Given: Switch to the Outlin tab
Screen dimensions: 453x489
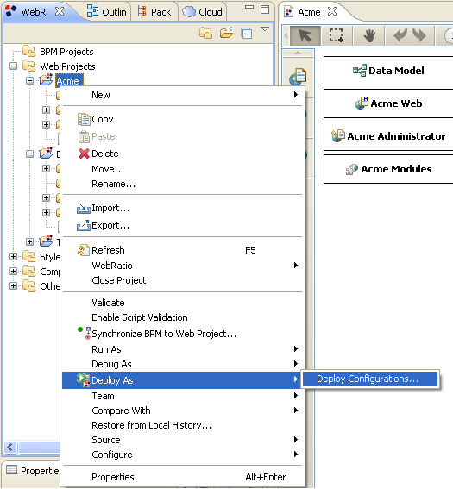Looking at the screenshot, I should (x=107, y=11).
